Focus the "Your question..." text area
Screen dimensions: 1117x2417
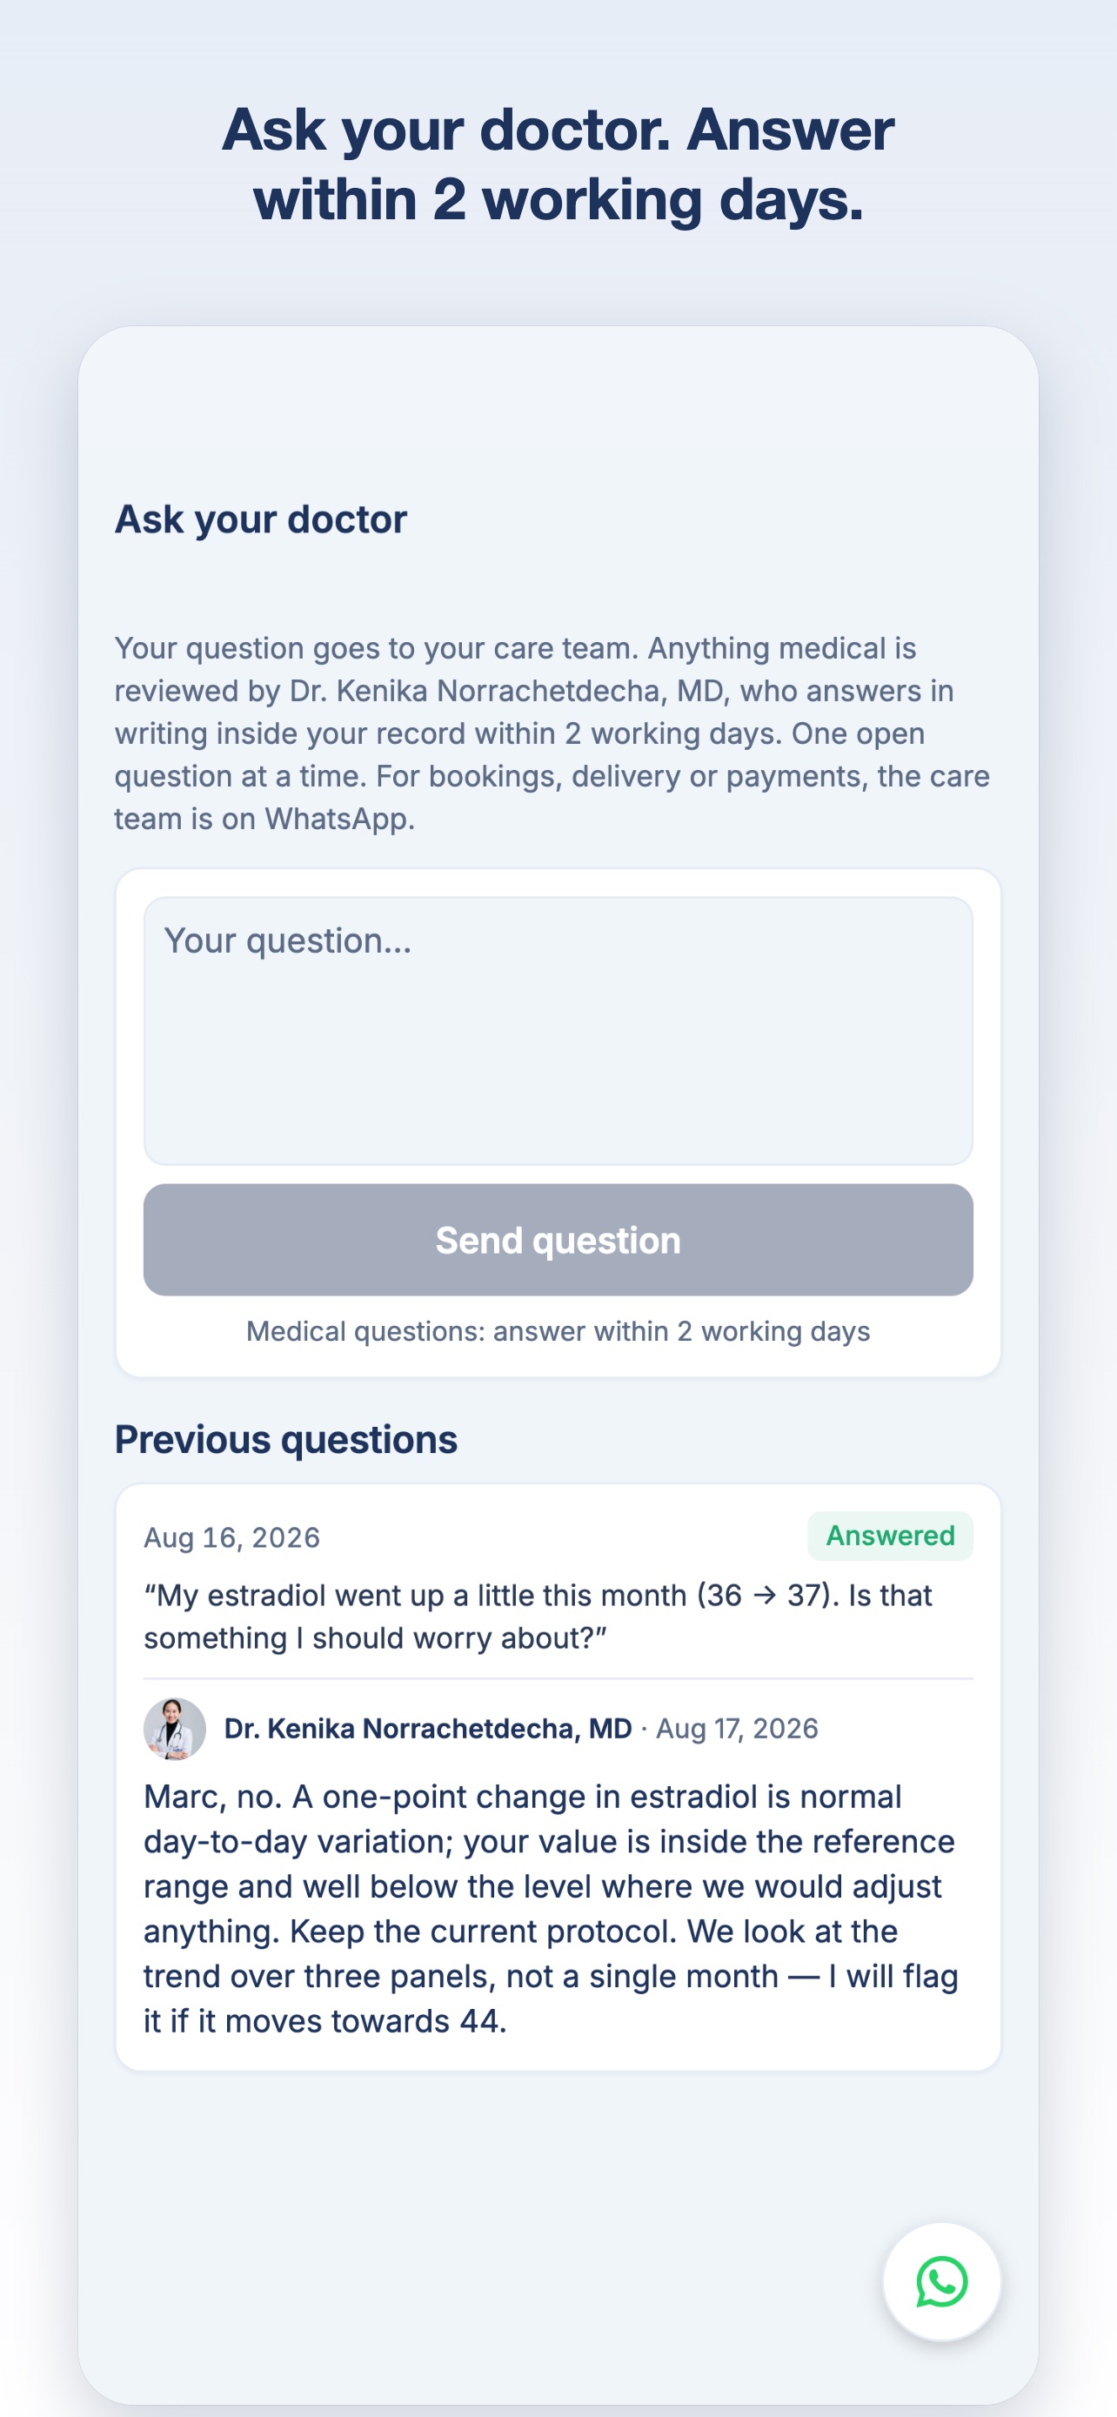558,1030
